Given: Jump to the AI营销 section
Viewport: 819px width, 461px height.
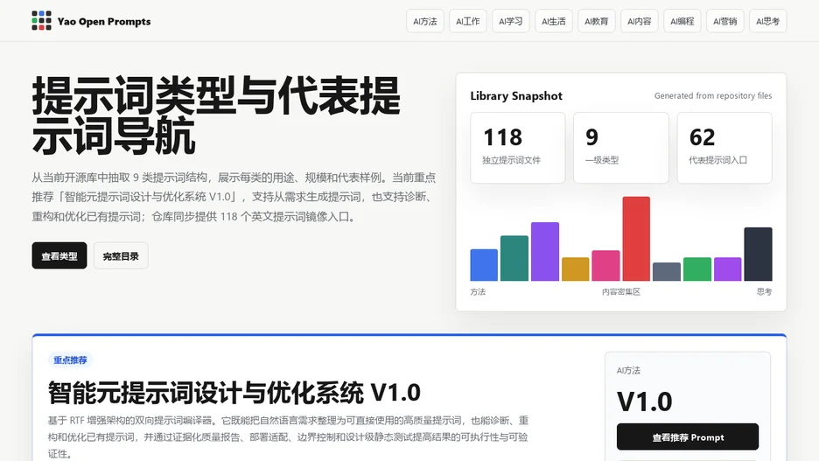Looking at the screenshot, I should (x=725, y=21).
